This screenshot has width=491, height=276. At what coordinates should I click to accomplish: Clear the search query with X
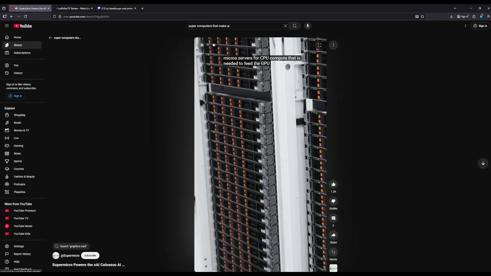point(285,26)
